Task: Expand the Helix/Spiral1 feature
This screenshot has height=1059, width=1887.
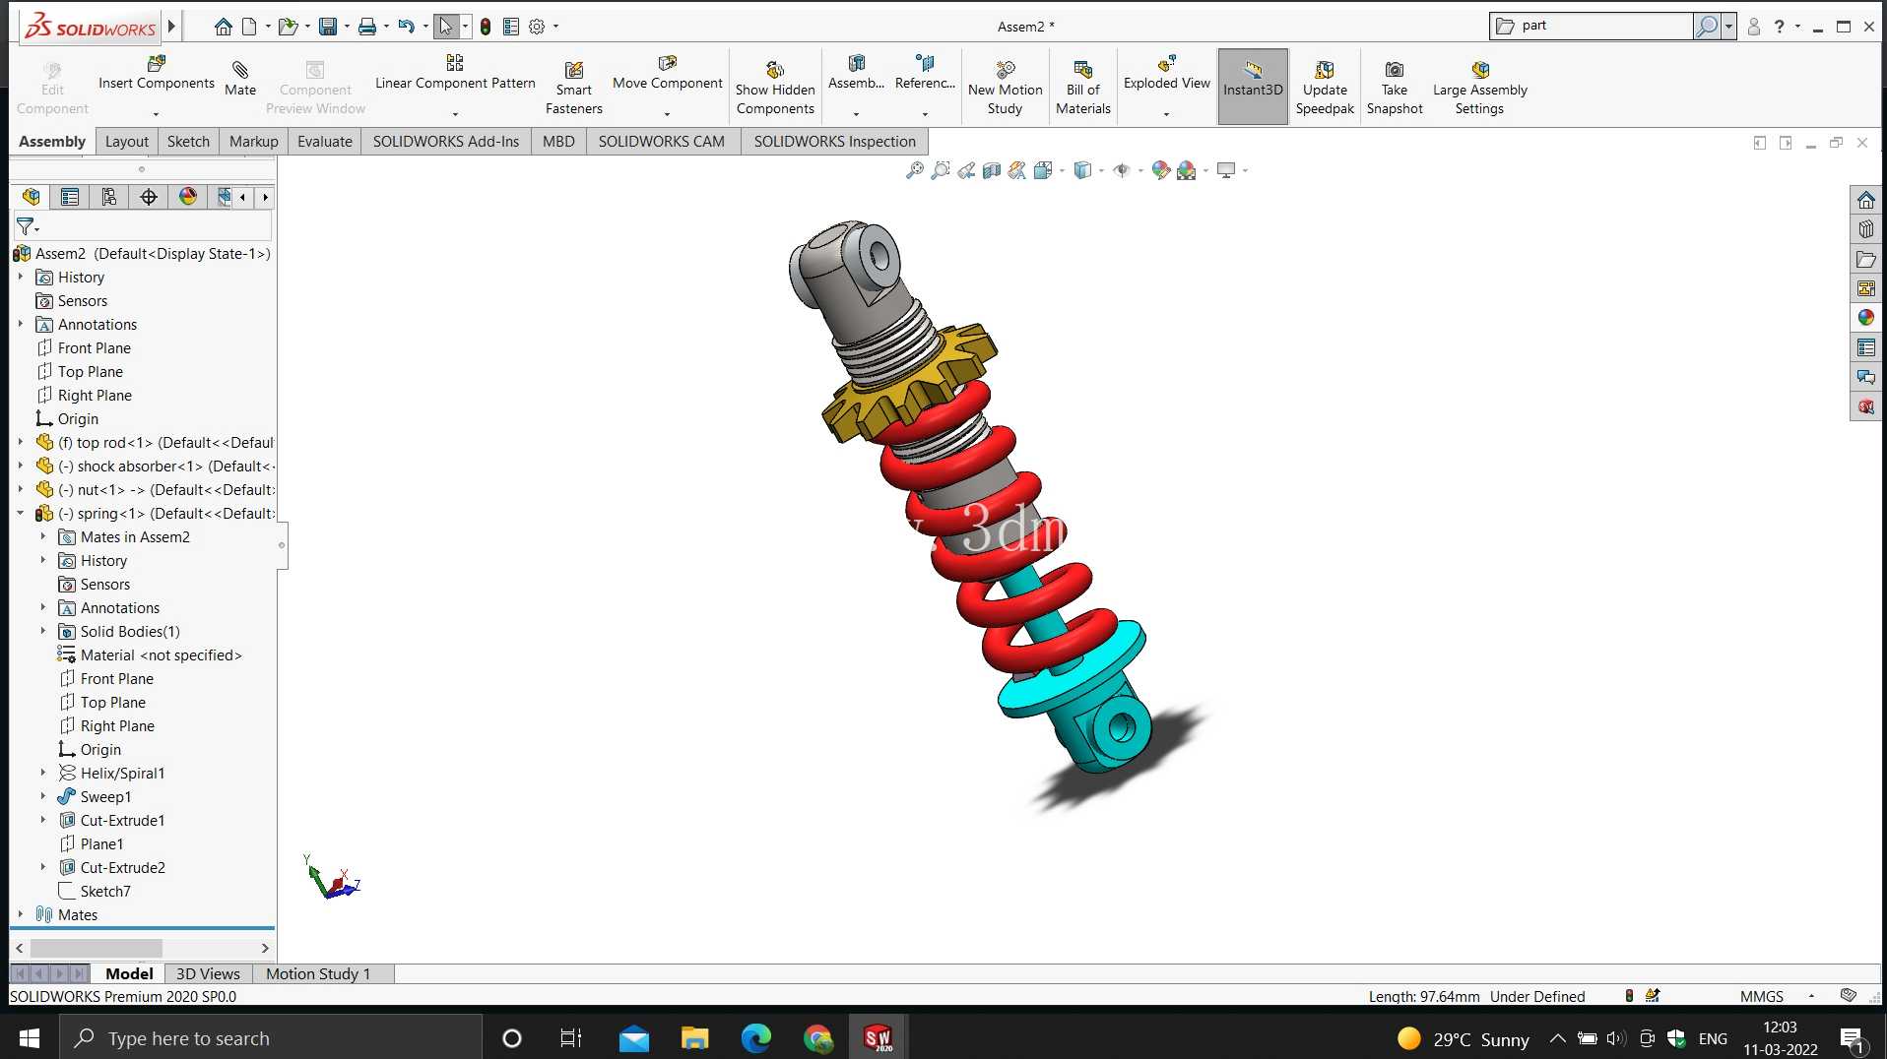Action: (43, 773)
